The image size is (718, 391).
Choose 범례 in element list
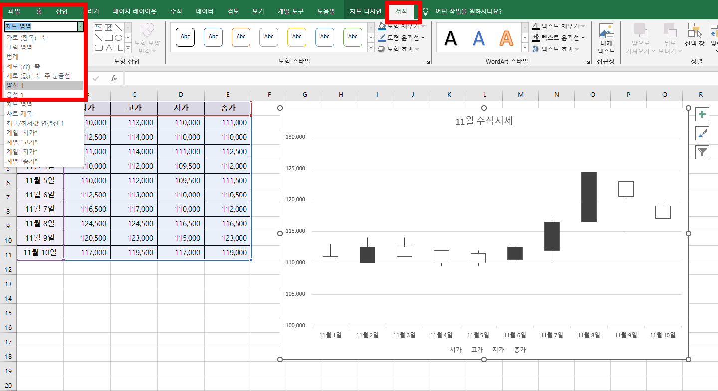44,57
